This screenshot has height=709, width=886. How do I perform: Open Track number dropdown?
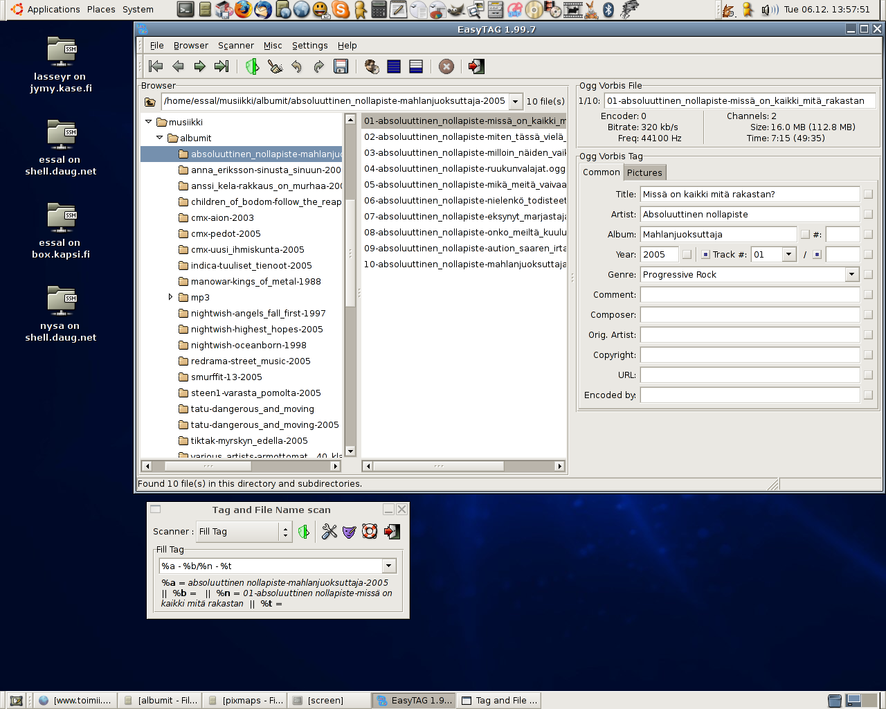(789, 255)
